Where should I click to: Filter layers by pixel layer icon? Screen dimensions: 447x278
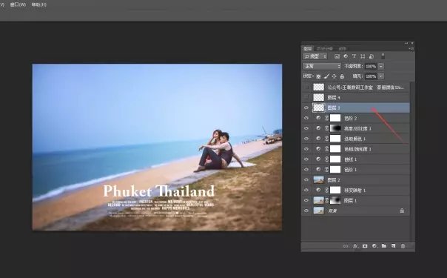[337, 56]
